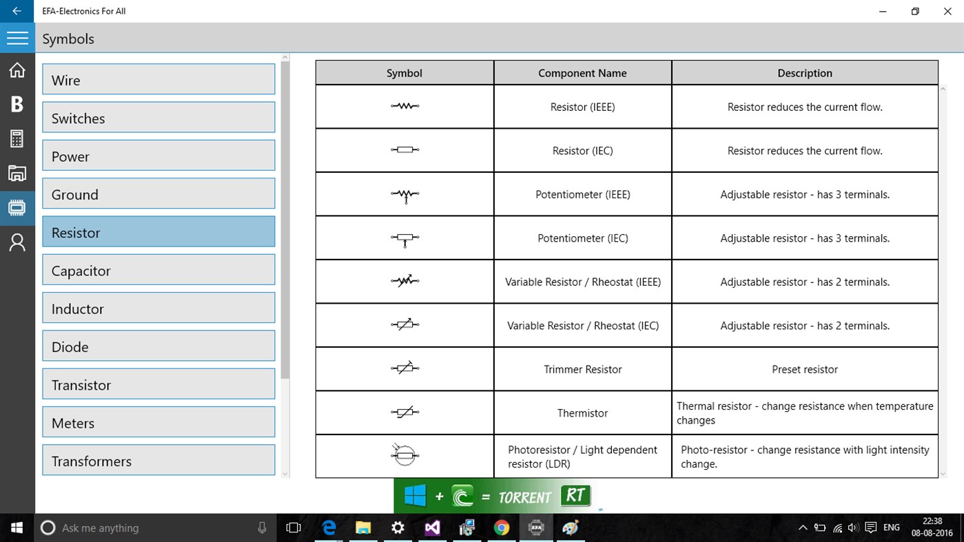The image size is (964, 542).
Task: Click the EFA app icon in taskbar
Action: coord(535,528)
